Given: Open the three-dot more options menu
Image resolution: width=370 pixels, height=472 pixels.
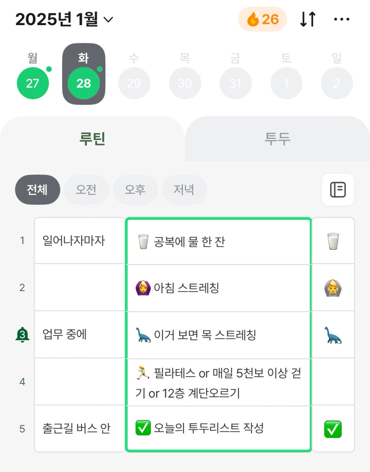Looking at the screenshot, I should pos(342,19).
